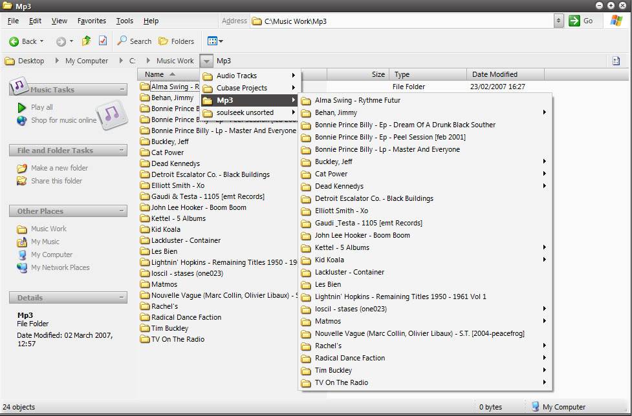Click the Matmos folder icon in the file list
Viewport: 632px width, 416px height.
tap(145, 284)
